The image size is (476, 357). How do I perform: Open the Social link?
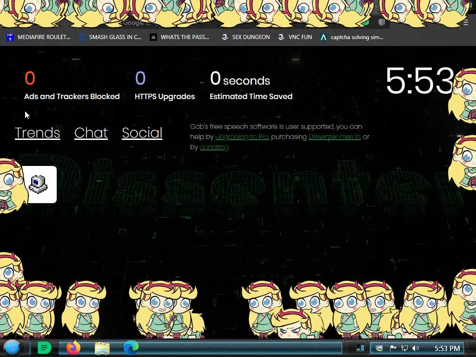pyautogui.click(x=142, y=132)
